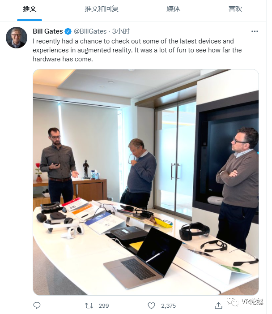Open the 推文和回复 tab
Viewport: 272px width, 314px height.
pyautogui.click(x=102, y=9)
